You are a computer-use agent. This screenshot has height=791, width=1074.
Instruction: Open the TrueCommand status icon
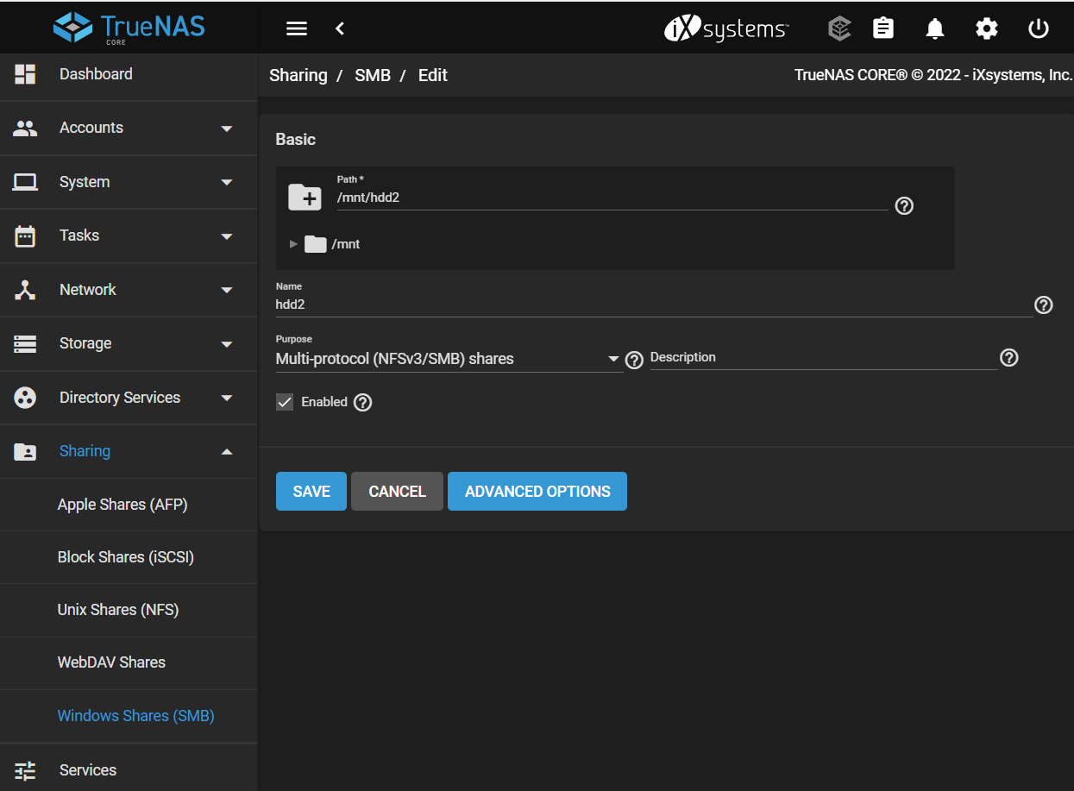pos(838,28)
